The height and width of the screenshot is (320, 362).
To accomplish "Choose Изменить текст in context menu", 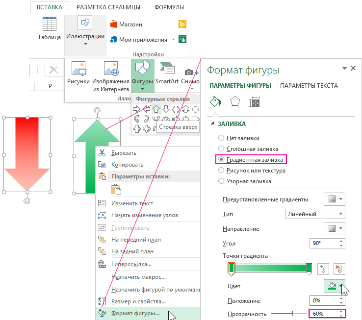I will tap(148, 203).
